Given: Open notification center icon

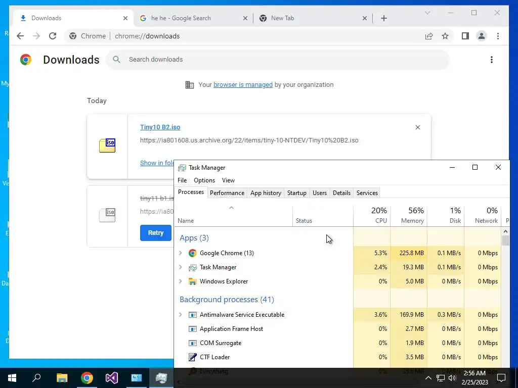Looking at the screenshot, I should [x=501, y=378].
